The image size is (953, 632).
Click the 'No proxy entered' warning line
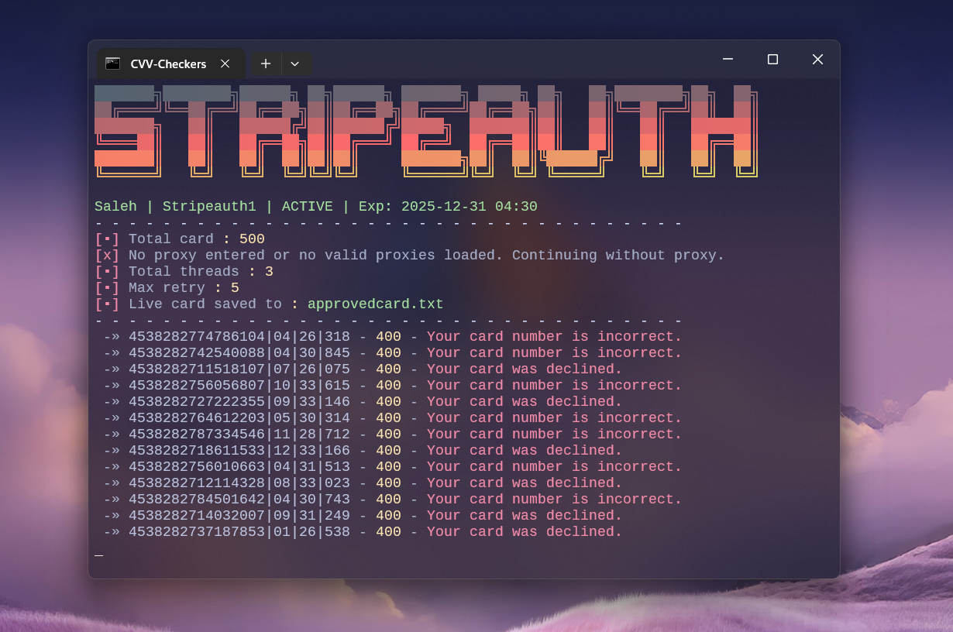410,256
